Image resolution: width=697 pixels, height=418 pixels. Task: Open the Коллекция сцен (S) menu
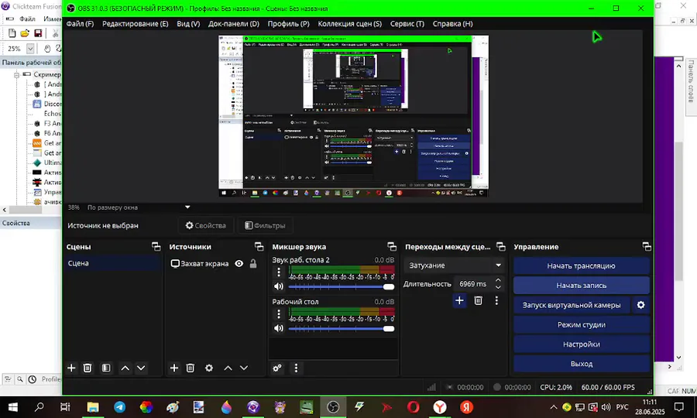(x=350, y=24)
